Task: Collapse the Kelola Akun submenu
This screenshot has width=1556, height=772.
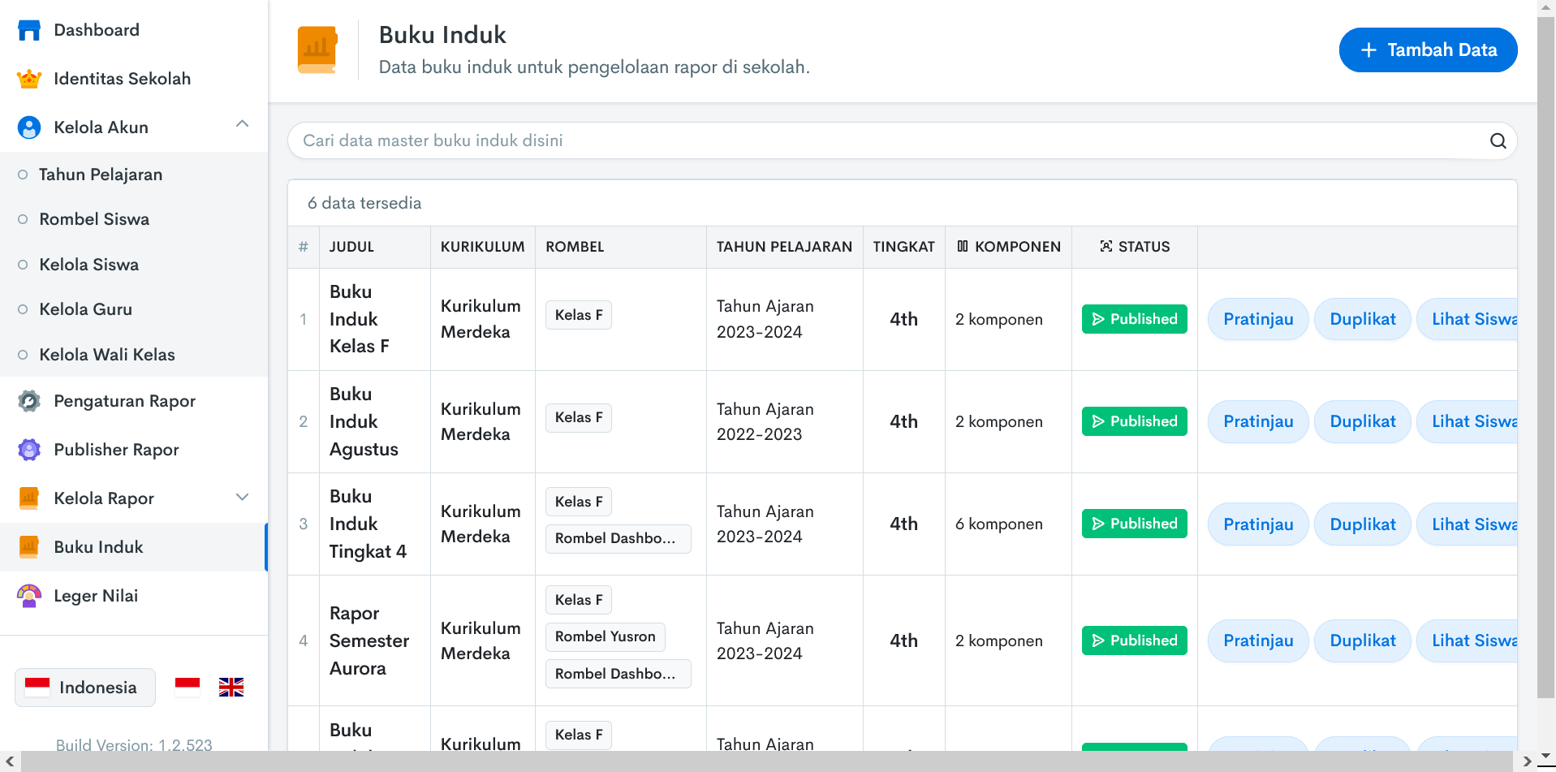Action: pyautogui.click(x=242, y=124)
